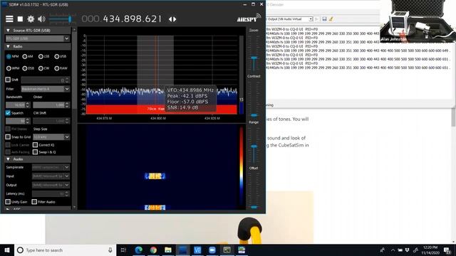Open the Windows Start menu

pos(7,250)
